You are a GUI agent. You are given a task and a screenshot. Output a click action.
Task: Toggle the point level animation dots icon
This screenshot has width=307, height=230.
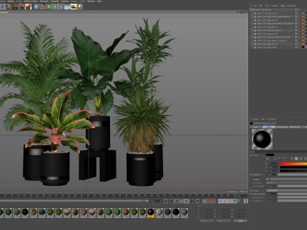click(240, 201)
